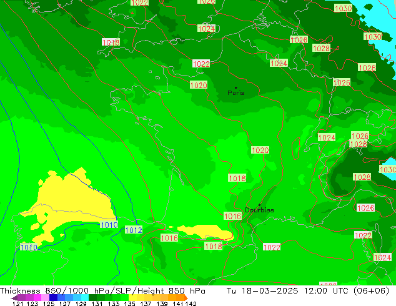Click the map title 'Thickness 850/1000 hPa/SLP/Height 850 hPa'
This screenshot has width=396, height=306.
click(x=102, y=291)
